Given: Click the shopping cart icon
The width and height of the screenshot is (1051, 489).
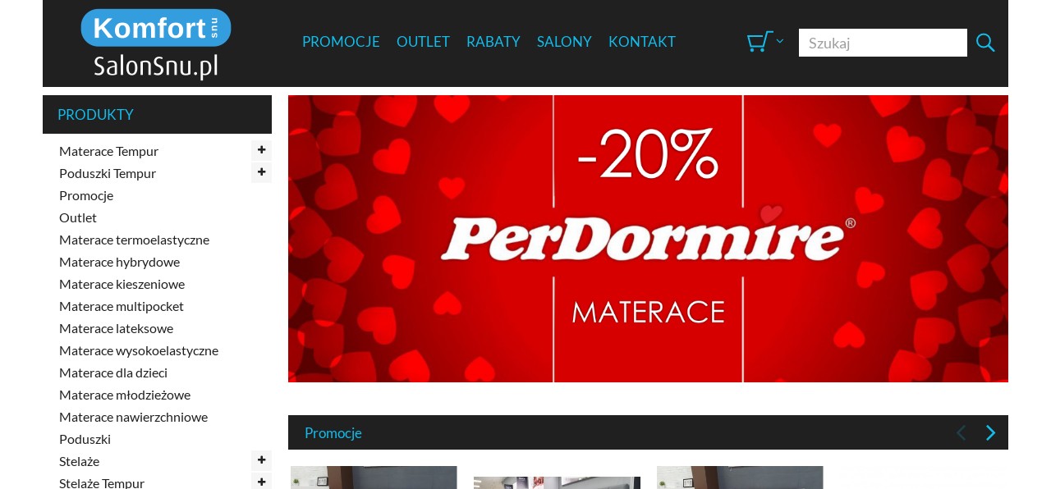Looking at the screenshot, I should tap(760, 42).
